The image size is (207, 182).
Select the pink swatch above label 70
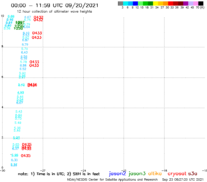196,3
